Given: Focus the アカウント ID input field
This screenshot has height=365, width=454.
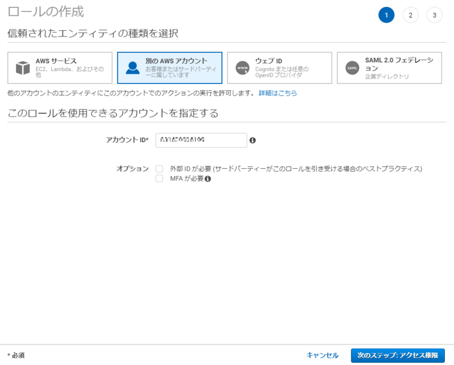Looking at the screenshot, I should pyautogui.click(x=201, y=140).
